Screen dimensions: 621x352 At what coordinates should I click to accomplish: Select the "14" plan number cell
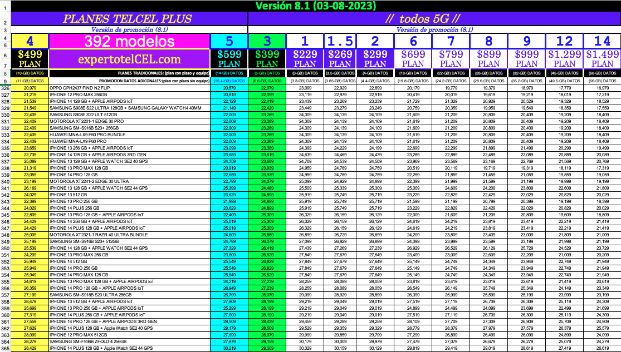(x=603, y=41)
